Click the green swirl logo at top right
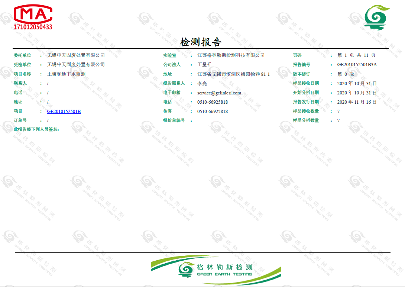Screen dimensions: 405x287 click(376, 17)
